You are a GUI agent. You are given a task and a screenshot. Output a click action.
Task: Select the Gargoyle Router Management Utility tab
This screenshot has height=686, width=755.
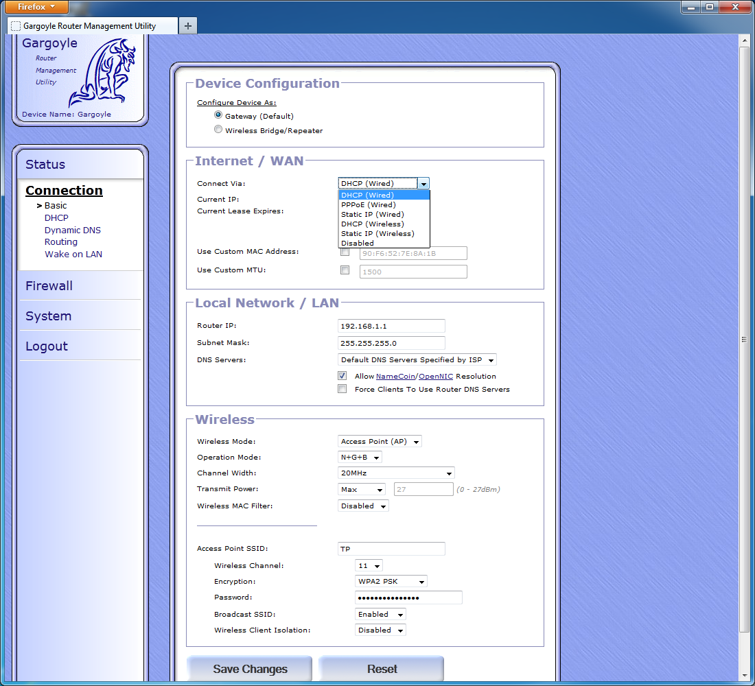(x=93, y=26)
